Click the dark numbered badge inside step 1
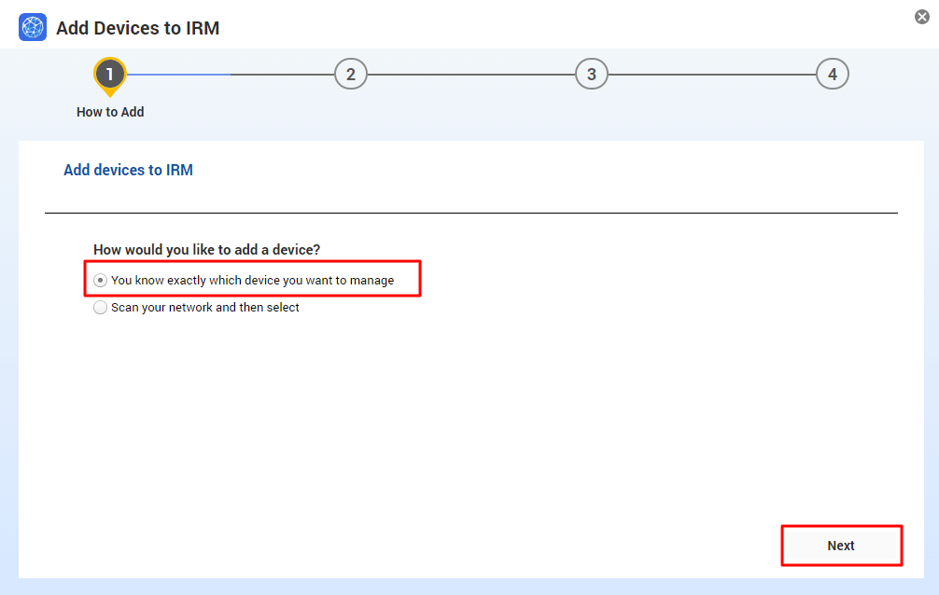The height and width of the screenshot is (595, 939). point(109,74)
